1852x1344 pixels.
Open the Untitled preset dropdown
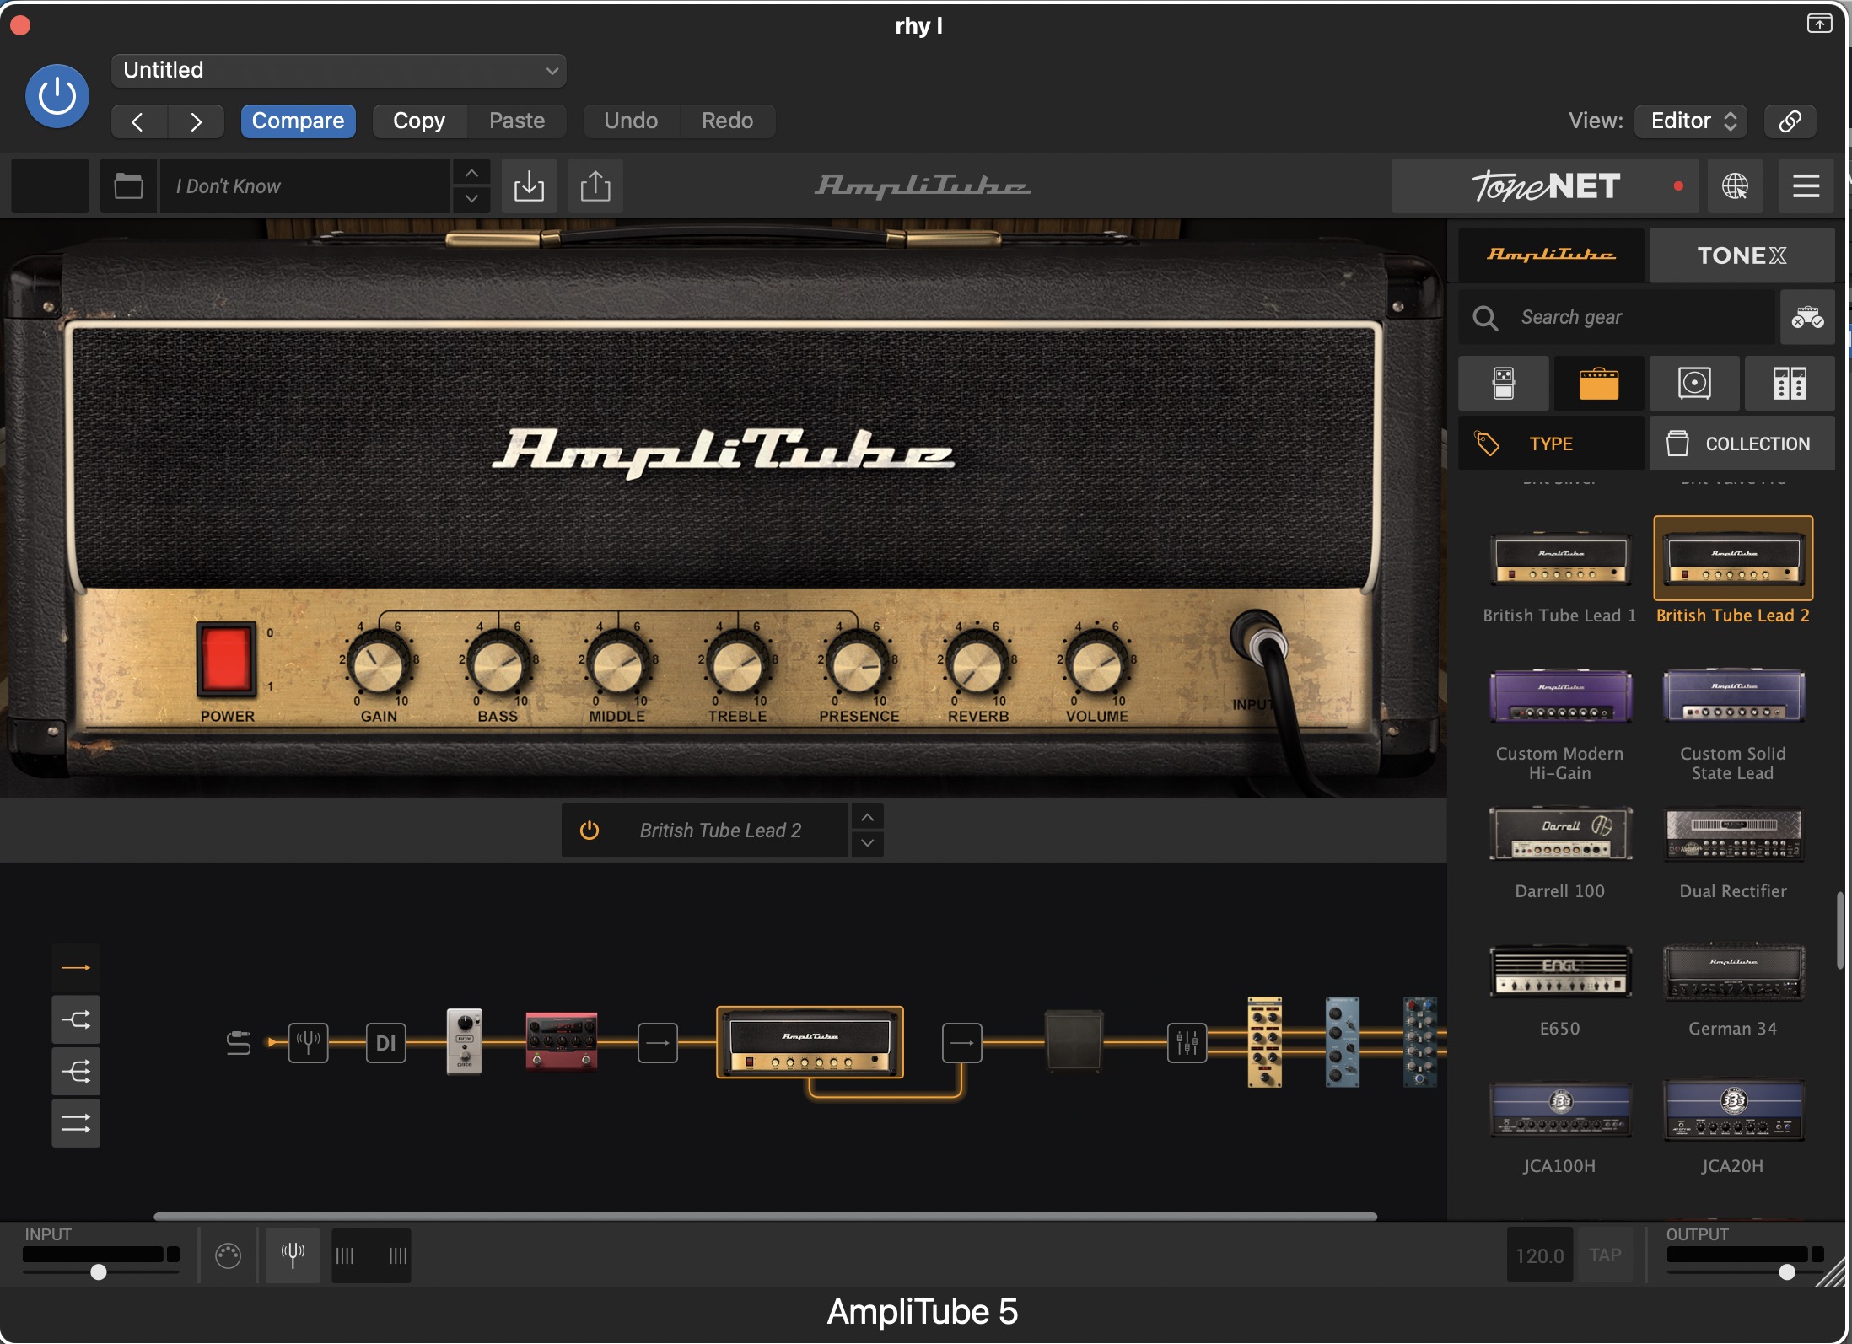pyautogui.click(x=338, y=70)
